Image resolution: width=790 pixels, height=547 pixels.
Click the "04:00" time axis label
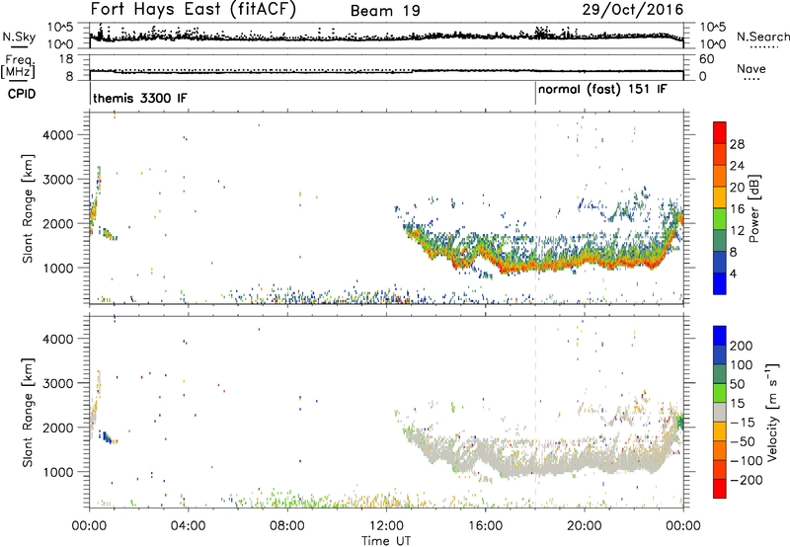tap(189, 526)
